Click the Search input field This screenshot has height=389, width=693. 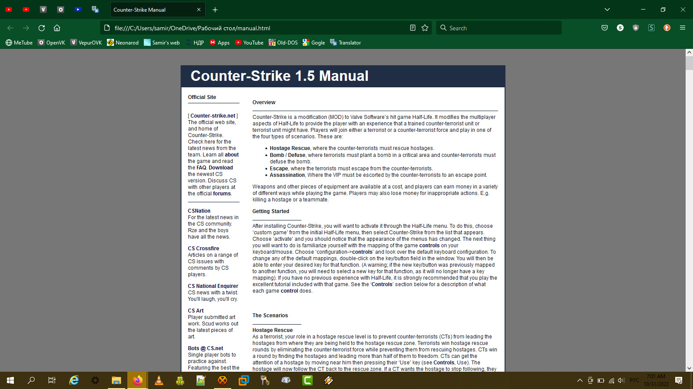pos(499,28)
